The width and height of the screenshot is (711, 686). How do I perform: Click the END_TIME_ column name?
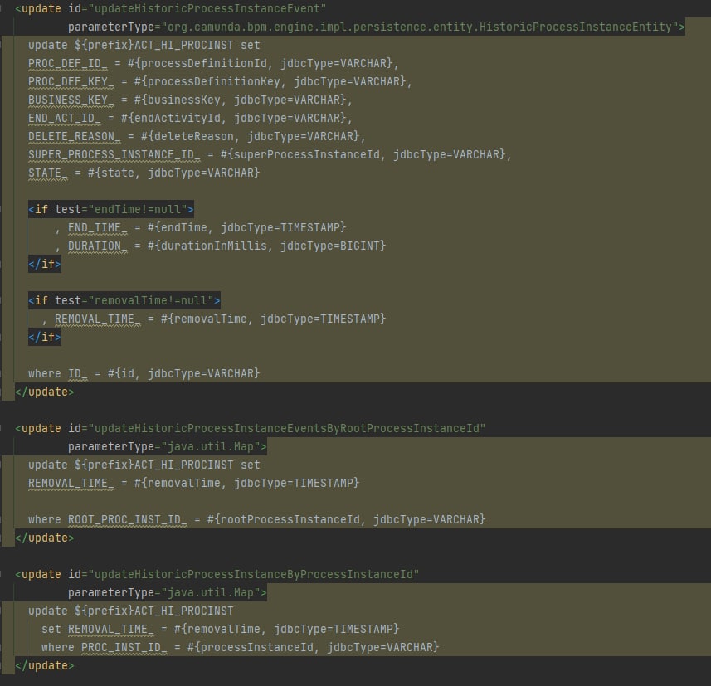(x=98, y=227)
